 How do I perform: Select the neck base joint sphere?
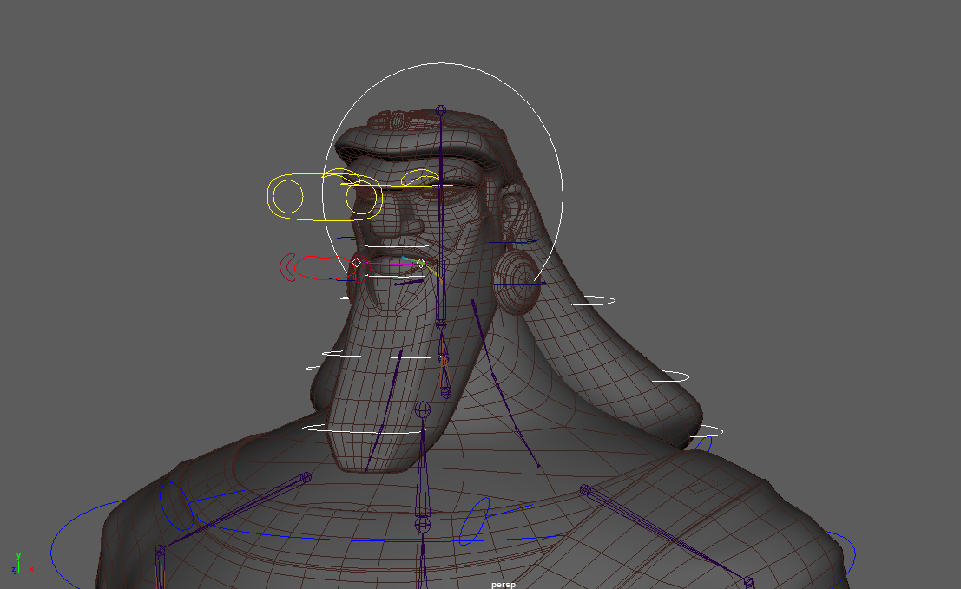click(423, 524)
